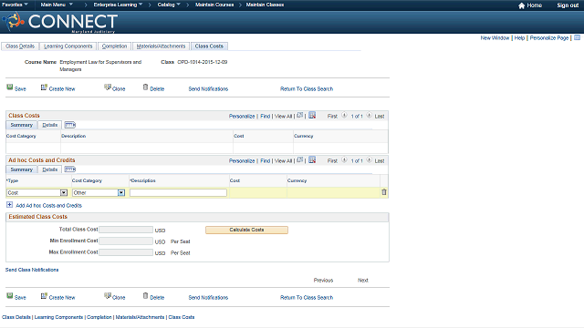Delete the ad hoc cost row
This screenshot has height=328, width=584.
pos(384,192)
